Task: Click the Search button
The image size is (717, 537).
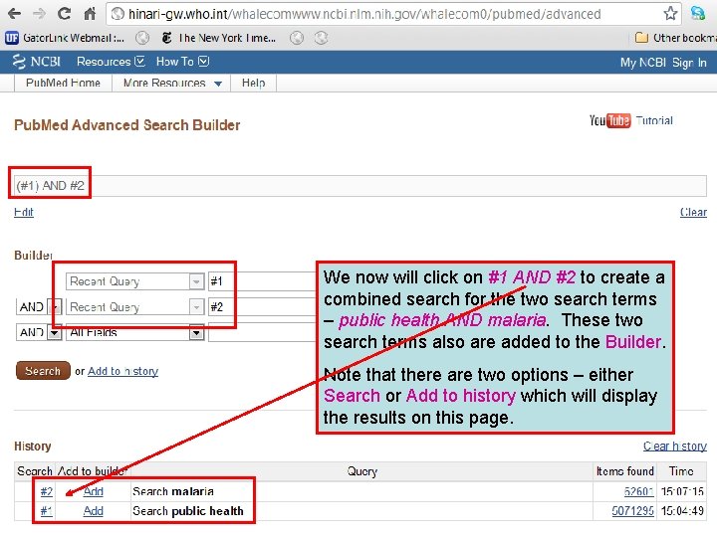Action: point(43,371)
